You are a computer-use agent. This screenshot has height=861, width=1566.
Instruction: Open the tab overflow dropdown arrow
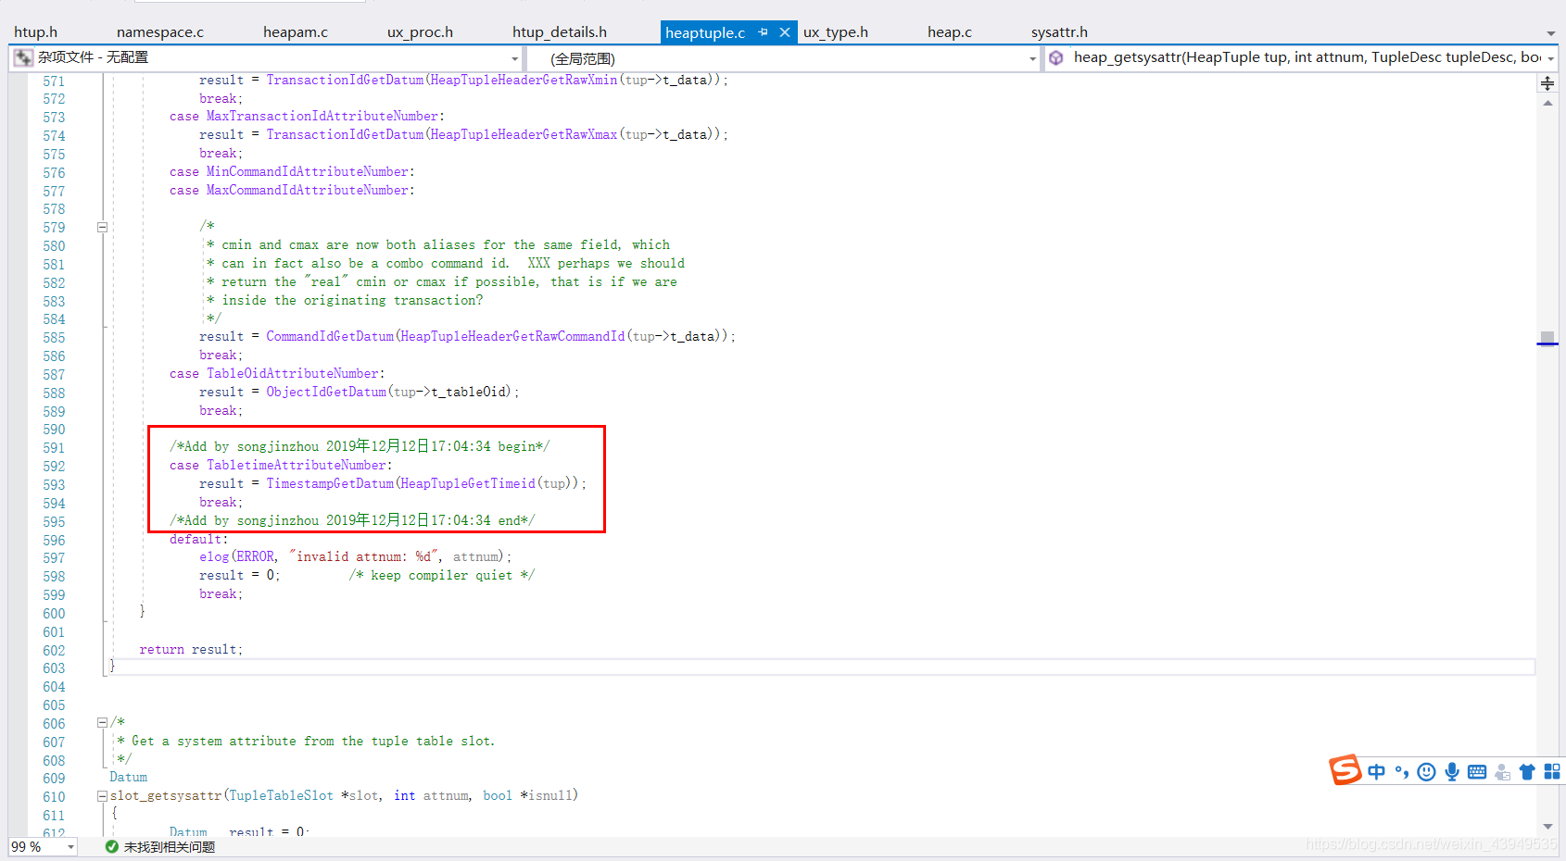click(1551, 34)
